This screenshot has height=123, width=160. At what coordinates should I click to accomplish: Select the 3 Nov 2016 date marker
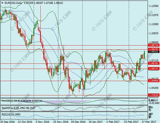coord(42,122)
